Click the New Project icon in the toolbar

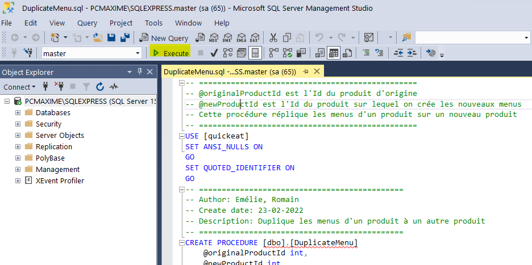click(55, 37)
